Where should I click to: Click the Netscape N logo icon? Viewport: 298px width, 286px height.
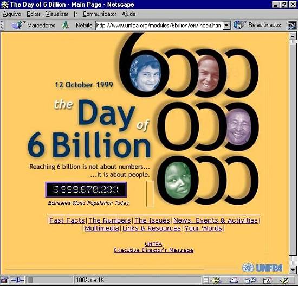(x=292, y=26)
